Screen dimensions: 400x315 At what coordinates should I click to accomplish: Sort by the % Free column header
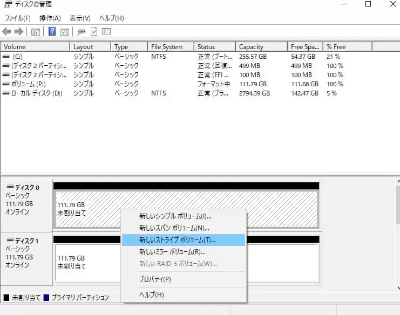tap(348, 47)
